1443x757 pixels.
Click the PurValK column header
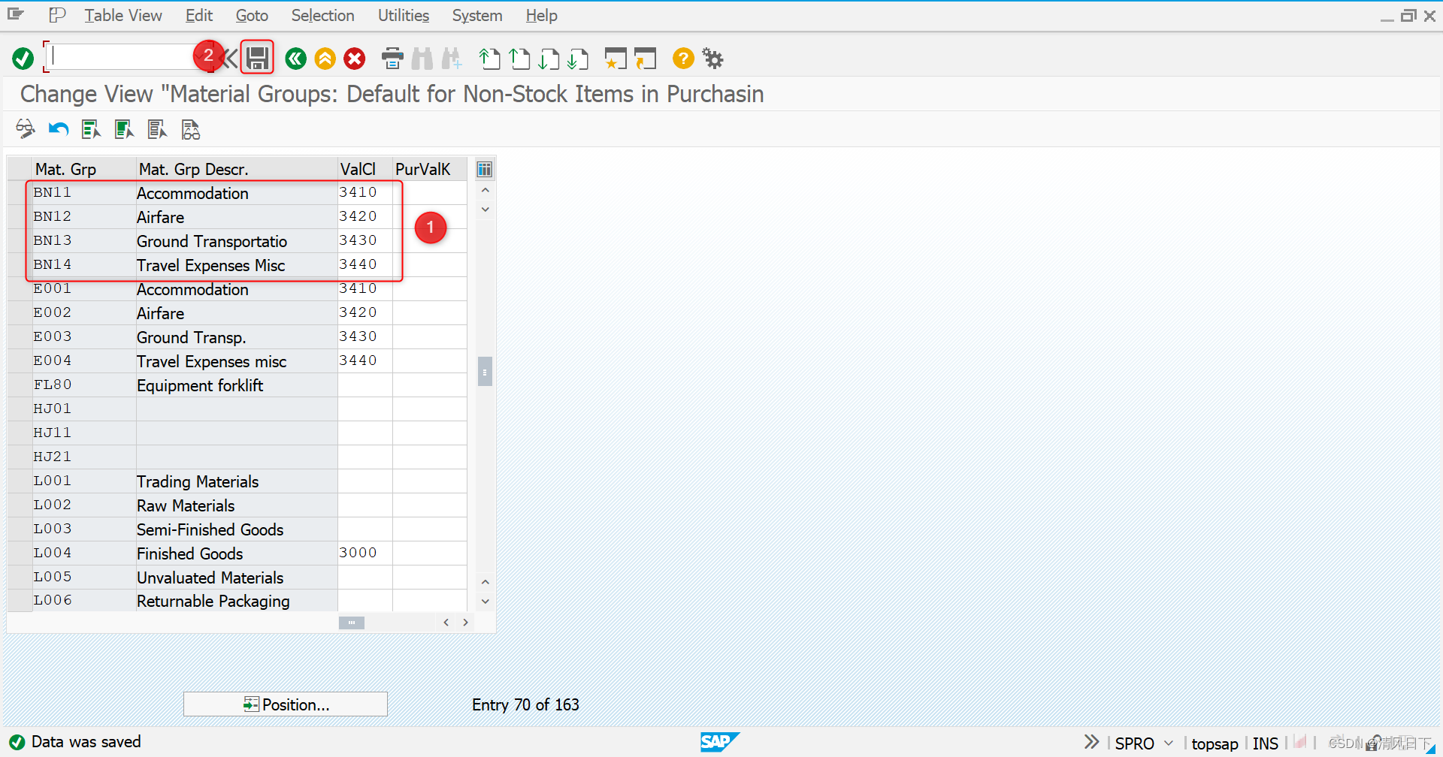click(x=430, y=169)
